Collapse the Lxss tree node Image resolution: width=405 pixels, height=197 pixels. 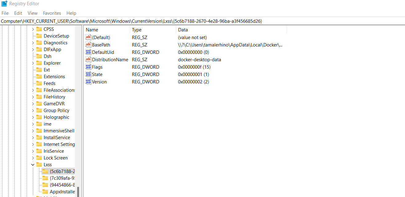click(33, 164)
